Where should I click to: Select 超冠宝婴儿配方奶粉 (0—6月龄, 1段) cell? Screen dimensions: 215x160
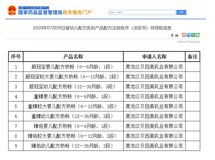coord(73,67)
